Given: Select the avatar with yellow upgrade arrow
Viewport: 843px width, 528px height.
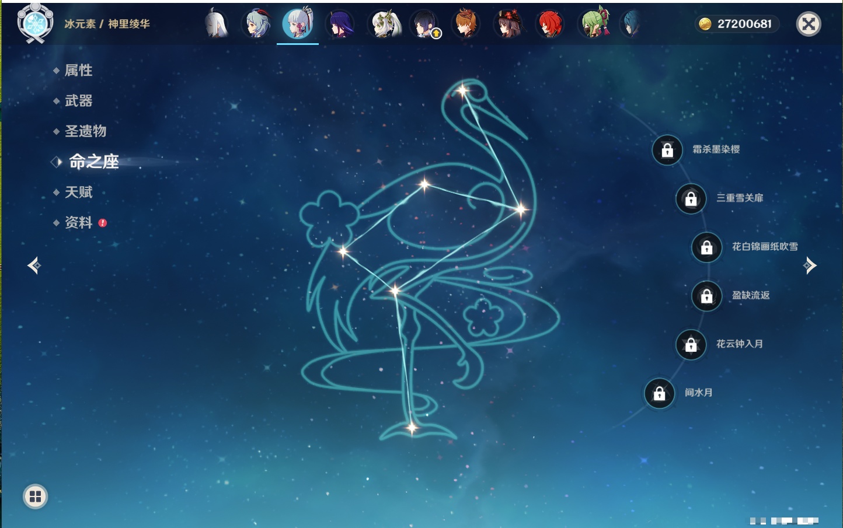Looking at the screenshot, I should pos(424,25).
